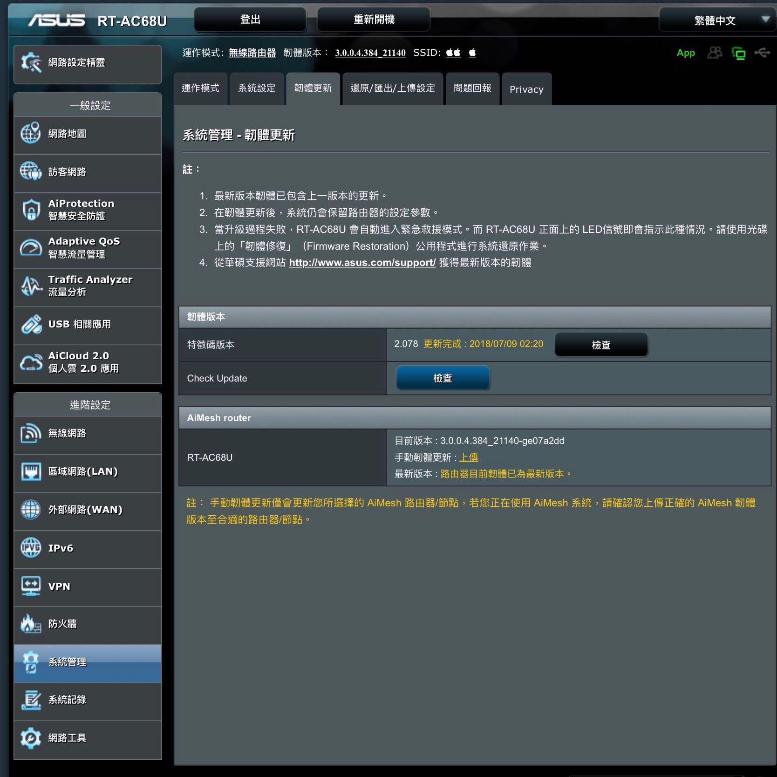
Task: Open Traffic Analyzer waveform icon
Action: pyautogui.click(x=31, y=286)
